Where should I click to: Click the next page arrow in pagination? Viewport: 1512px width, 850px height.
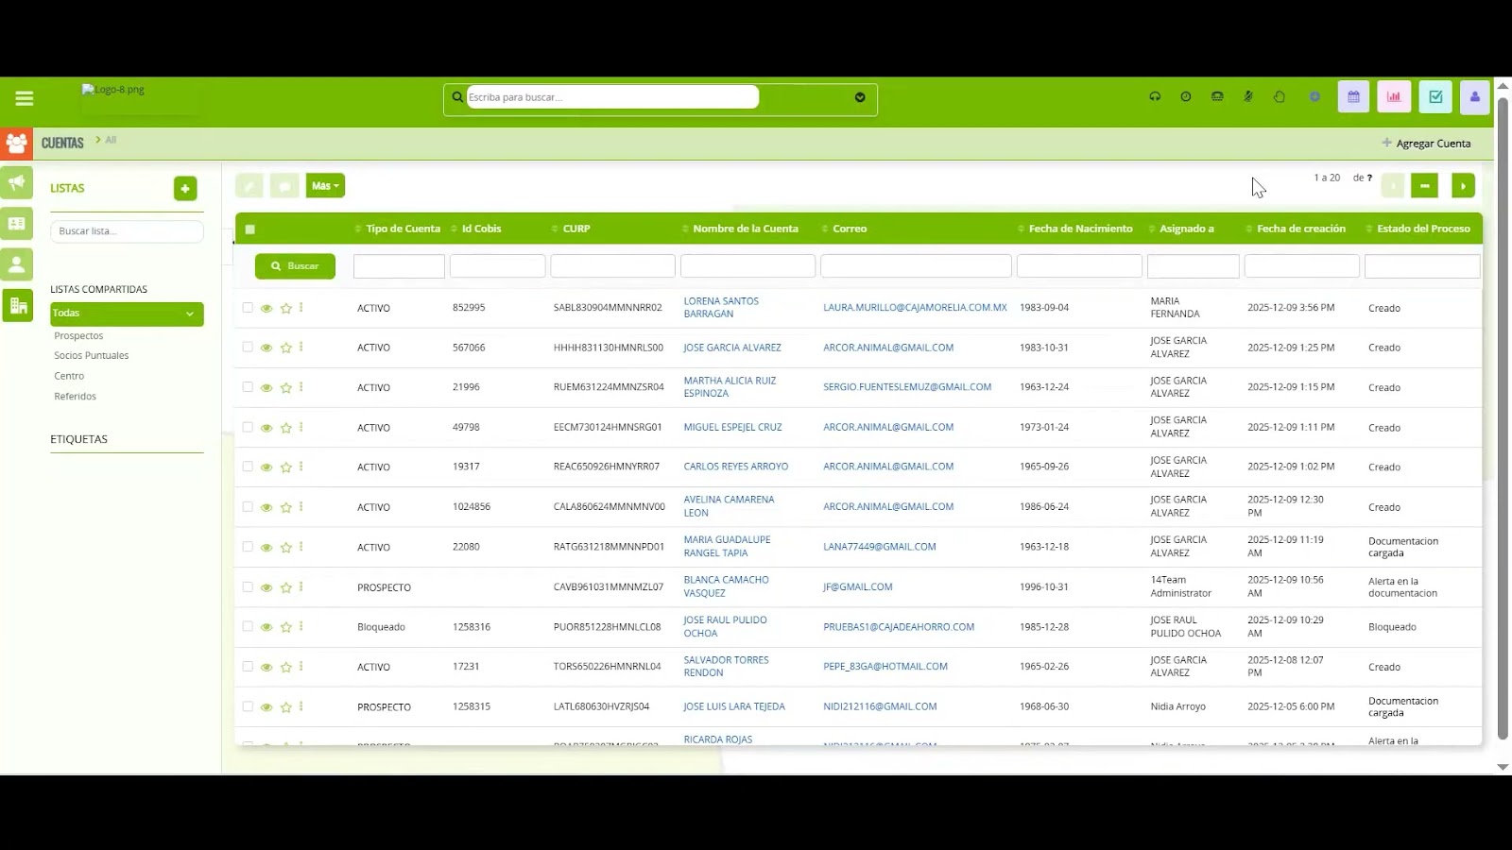pos(1463,185)
